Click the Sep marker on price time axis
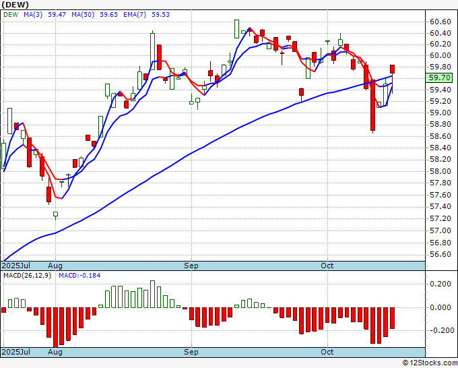This screenshot has height=368, width=458. pos(191,266)
